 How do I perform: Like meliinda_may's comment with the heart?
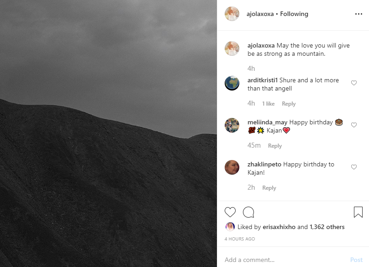[354, 125]
